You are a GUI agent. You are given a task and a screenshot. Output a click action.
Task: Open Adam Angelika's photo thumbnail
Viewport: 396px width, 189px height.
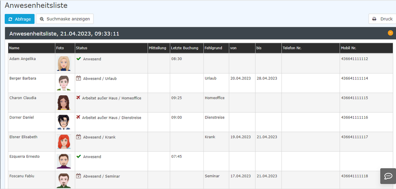tap(64, 63)
